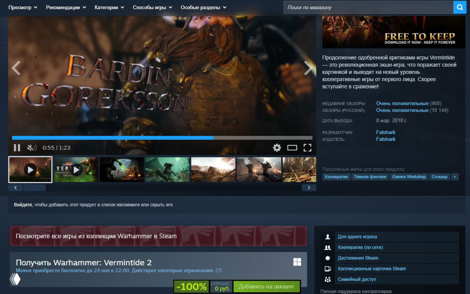Select the second trailer thumbnail
This screenshot has height=294, width=470.
click(x=76, y=169)
